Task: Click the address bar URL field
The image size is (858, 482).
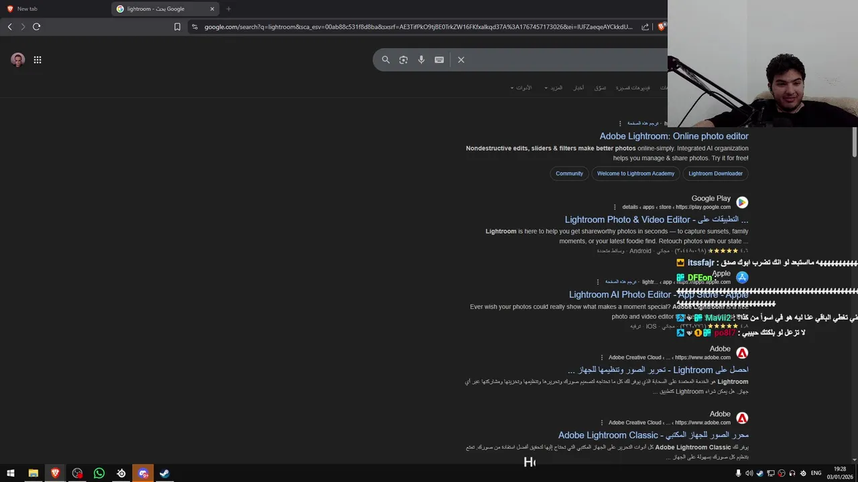Action: pos(418,27)
